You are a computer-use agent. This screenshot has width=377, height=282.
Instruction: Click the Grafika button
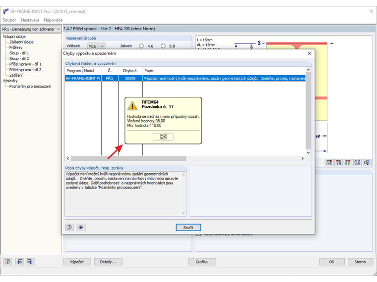point(202,262)
